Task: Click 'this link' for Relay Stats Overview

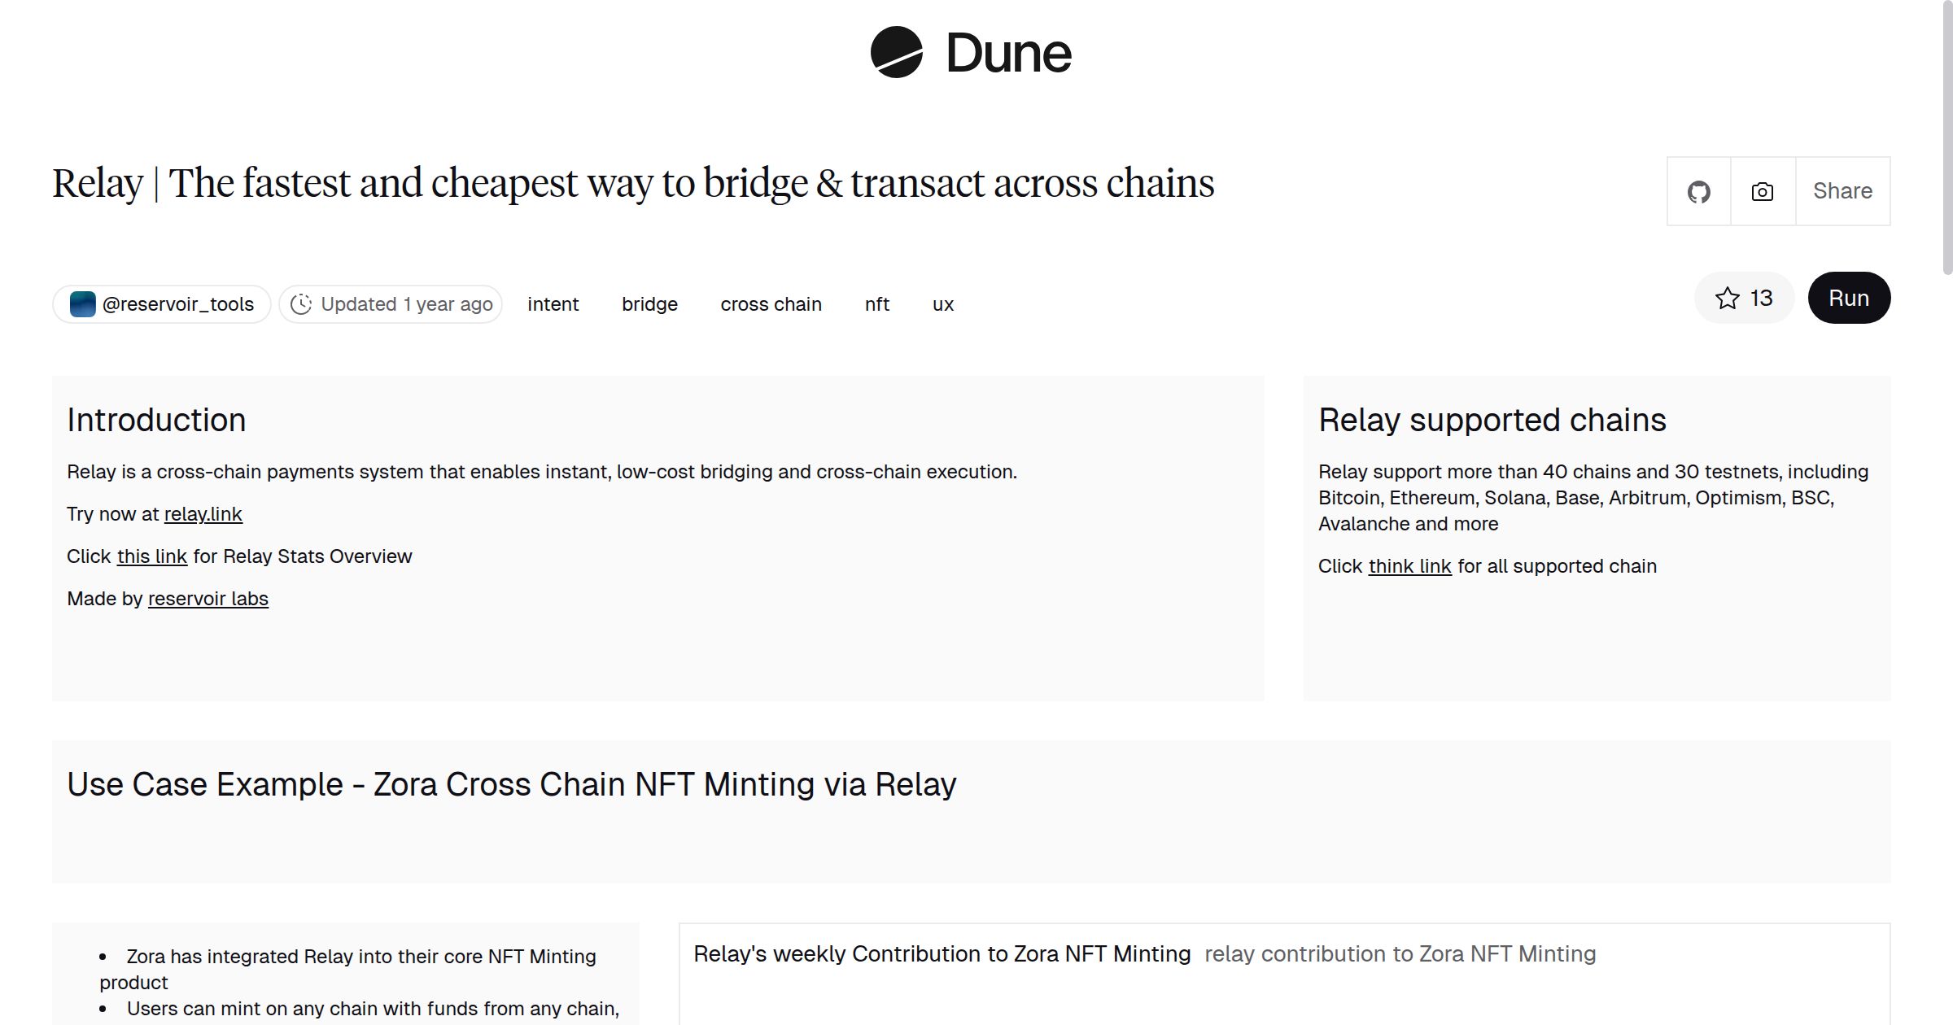Action: [x=151, y=556]
